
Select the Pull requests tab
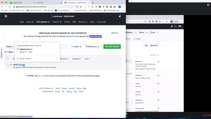[x=43, y=22]
